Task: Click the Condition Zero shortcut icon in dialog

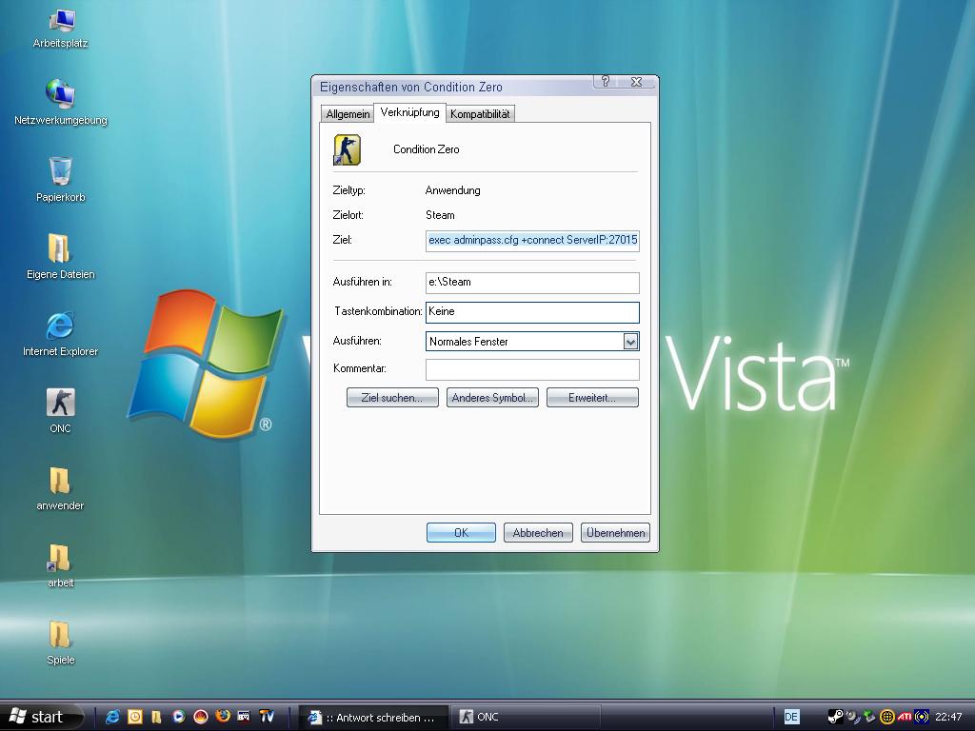Action: point(347,149)
